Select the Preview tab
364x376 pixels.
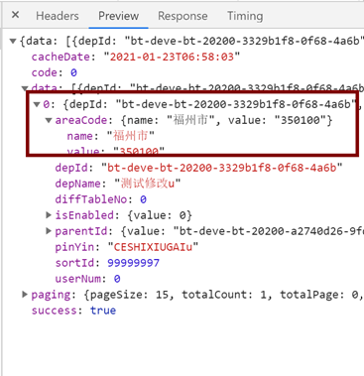tap(118, 16)
